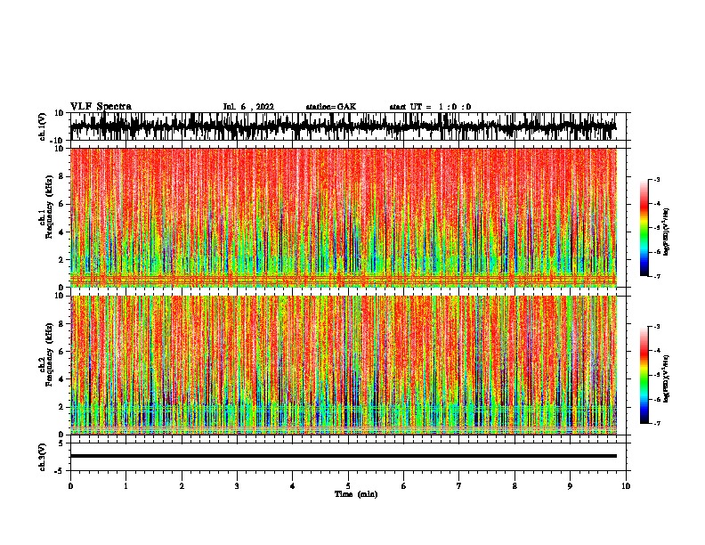705x545 pixels.
Task: Click the 'start UT = 1:0:0' text
Action: click(x=430, y=107)
